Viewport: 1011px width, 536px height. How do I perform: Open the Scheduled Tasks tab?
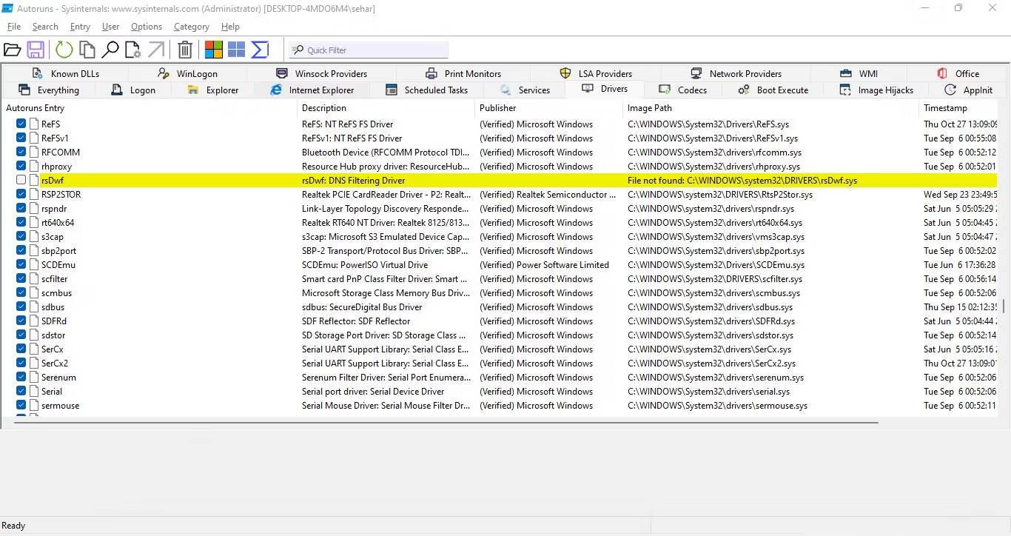point(435,90)
